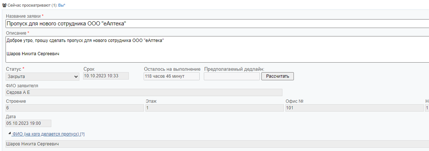Image resolution: width=429 pixels, height=151 pixels.
Task: Click the "Офис №" label
Action: [x=295, y=101]
